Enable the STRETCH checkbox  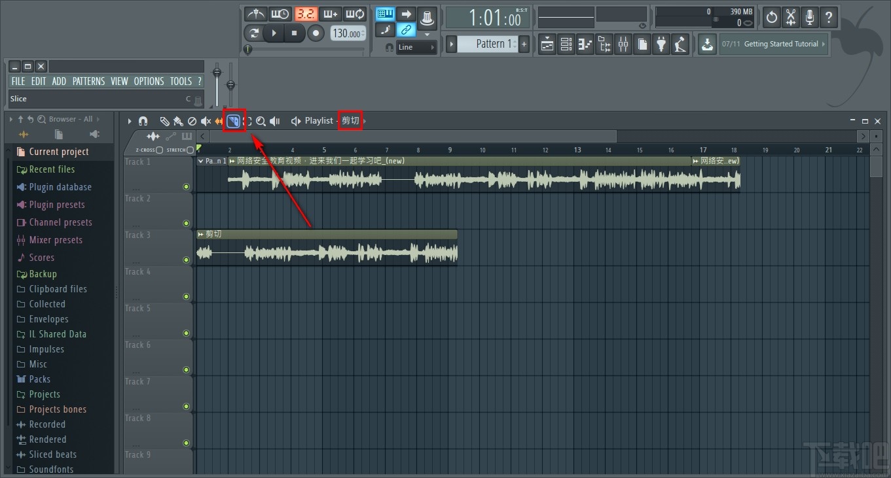coord(190,150)
